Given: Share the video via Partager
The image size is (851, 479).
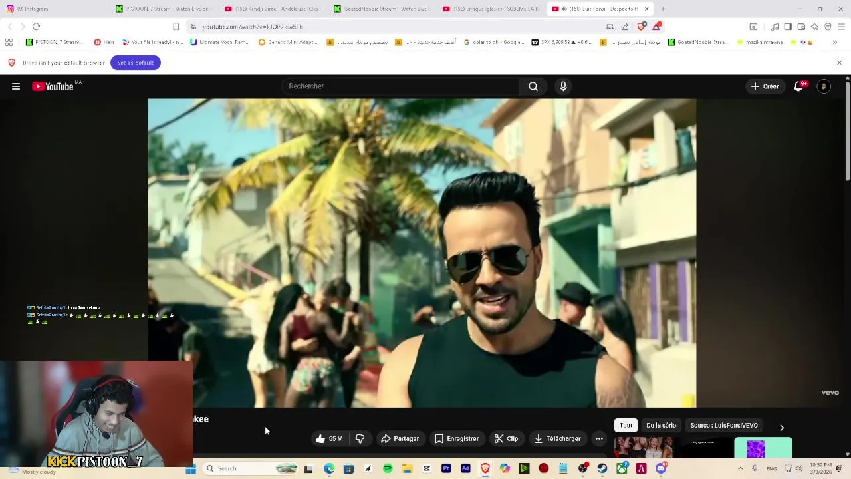Looking at the screenshot, I should click(400, 439).
